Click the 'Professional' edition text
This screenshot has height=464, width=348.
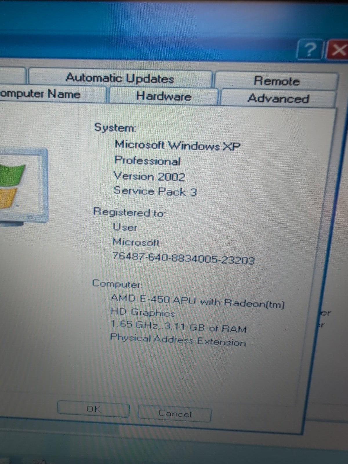147,161
